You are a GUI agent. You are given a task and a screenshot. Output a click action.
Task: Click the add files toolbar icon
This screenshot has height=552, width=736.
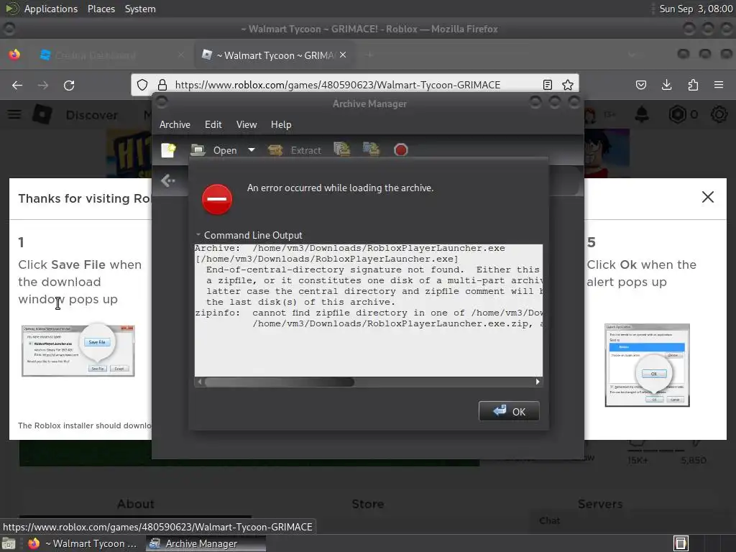[341, 149]
